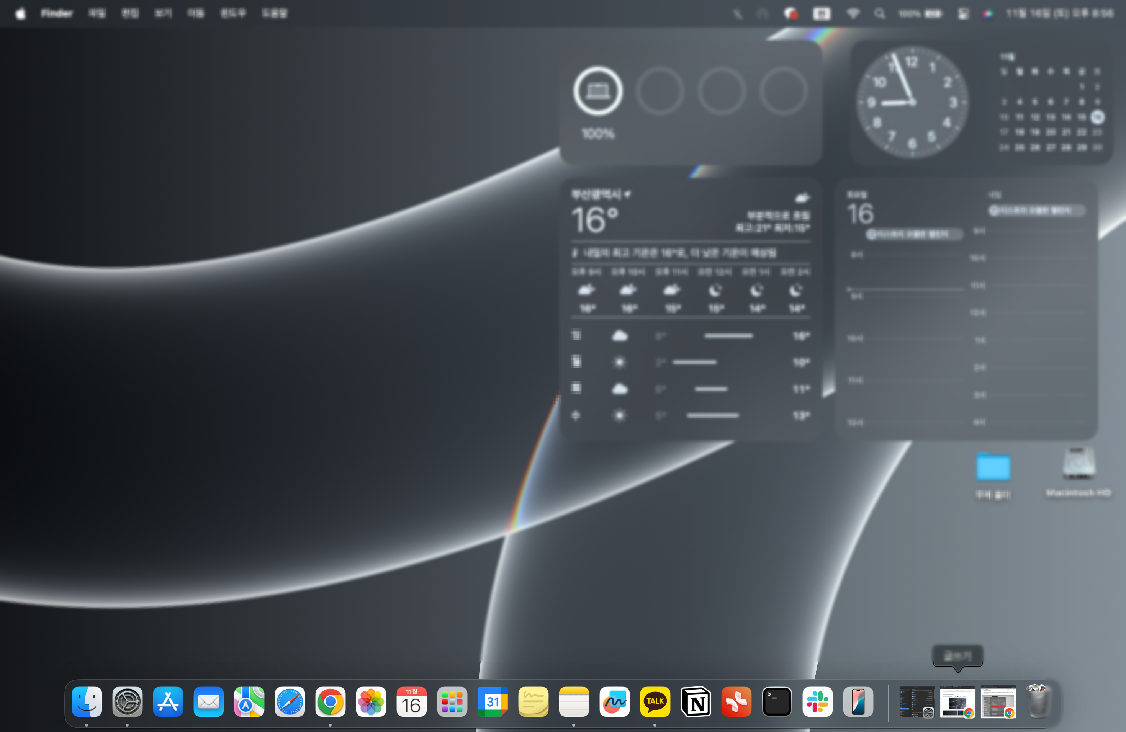Click Spotlight search magnifier icon
The height and width of the screenshot is (732, 1126).
tap(879, 14)
